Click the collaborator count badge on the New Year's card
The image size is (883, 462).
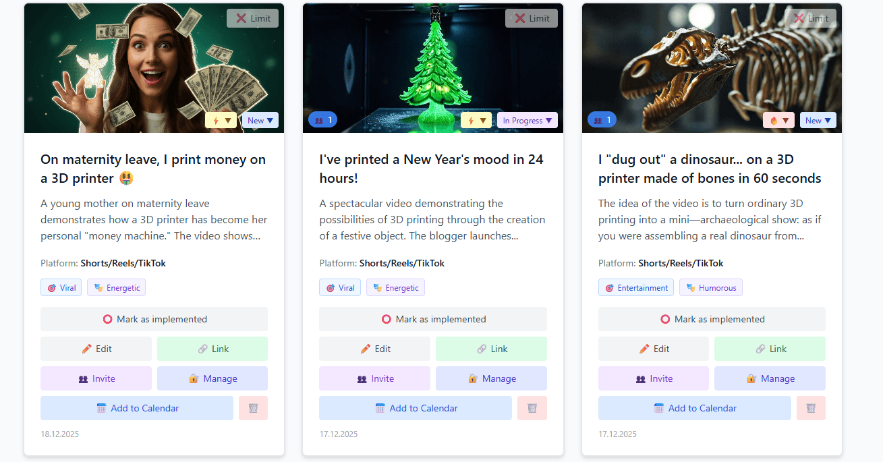322,119
